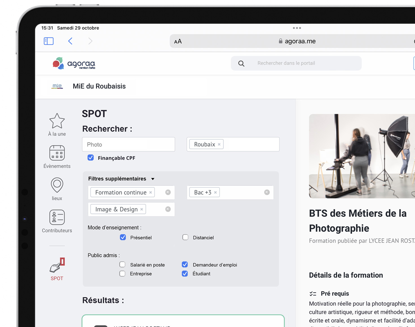Screen dimensions: 415x327
Task: Go to the lieux menu label
Action: 57,198
